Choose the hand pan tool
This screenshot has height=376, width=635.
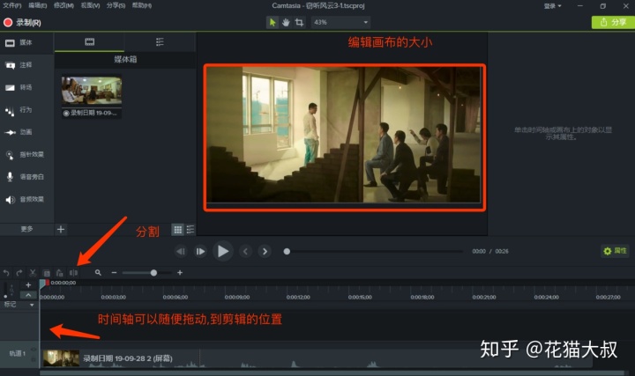286,22
